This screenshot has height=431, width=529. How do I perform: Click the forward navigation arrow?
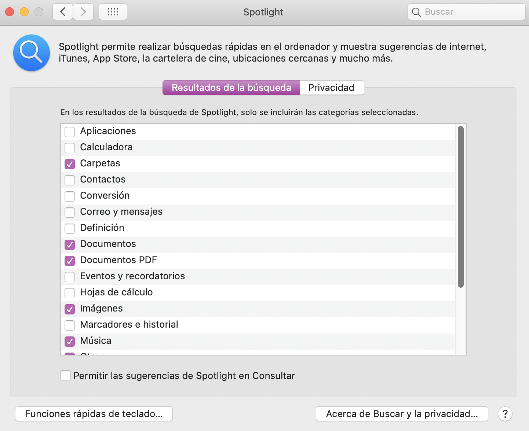point(83,12)
